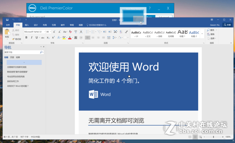Click the zoom in plus button
Image resolution: width=235 pixels, height=143 pixels.
click(223, 137)
